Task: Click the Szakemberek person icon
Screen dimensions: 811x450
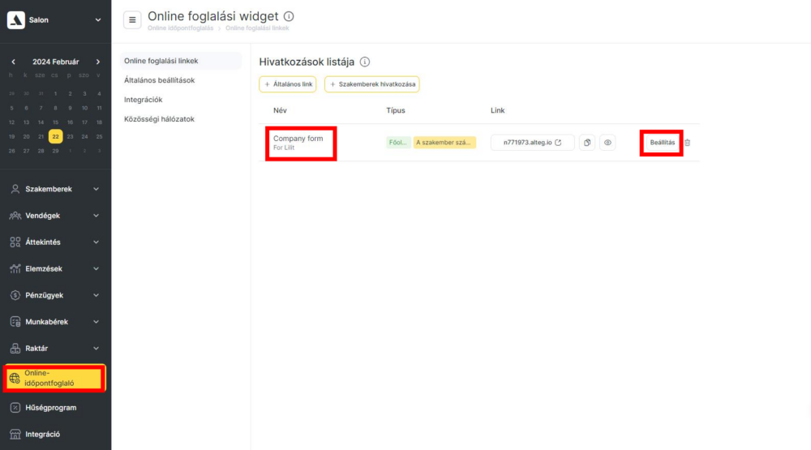Action: coord(15,189)
